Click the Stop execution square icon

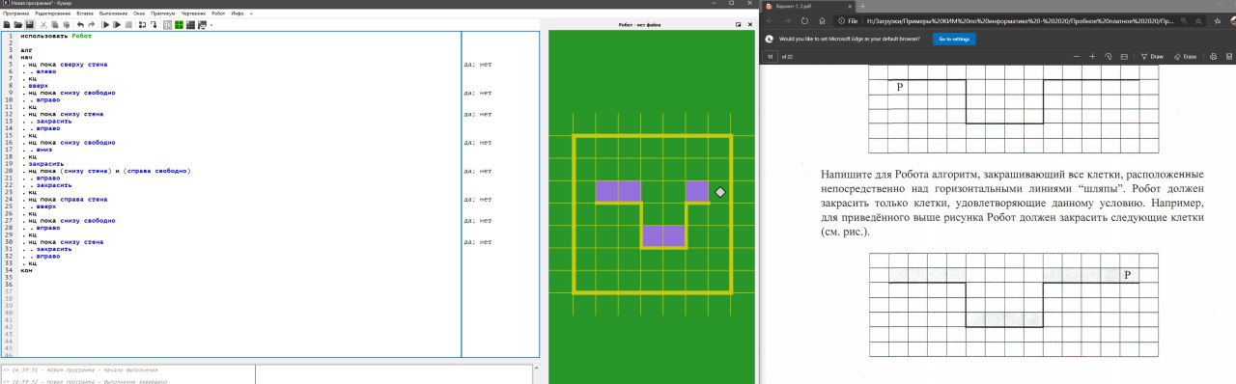(x=127, y=24)
